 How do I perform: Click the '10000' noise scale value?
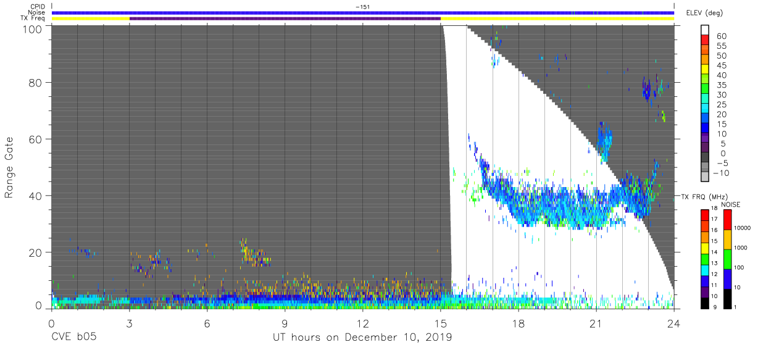coord(743,228)
